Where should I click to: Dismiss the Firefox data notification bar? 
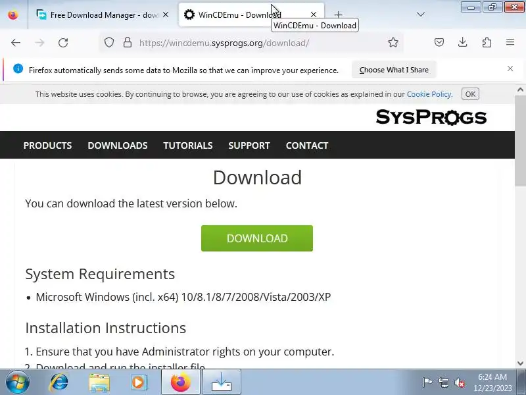click(x=510, y=68)
